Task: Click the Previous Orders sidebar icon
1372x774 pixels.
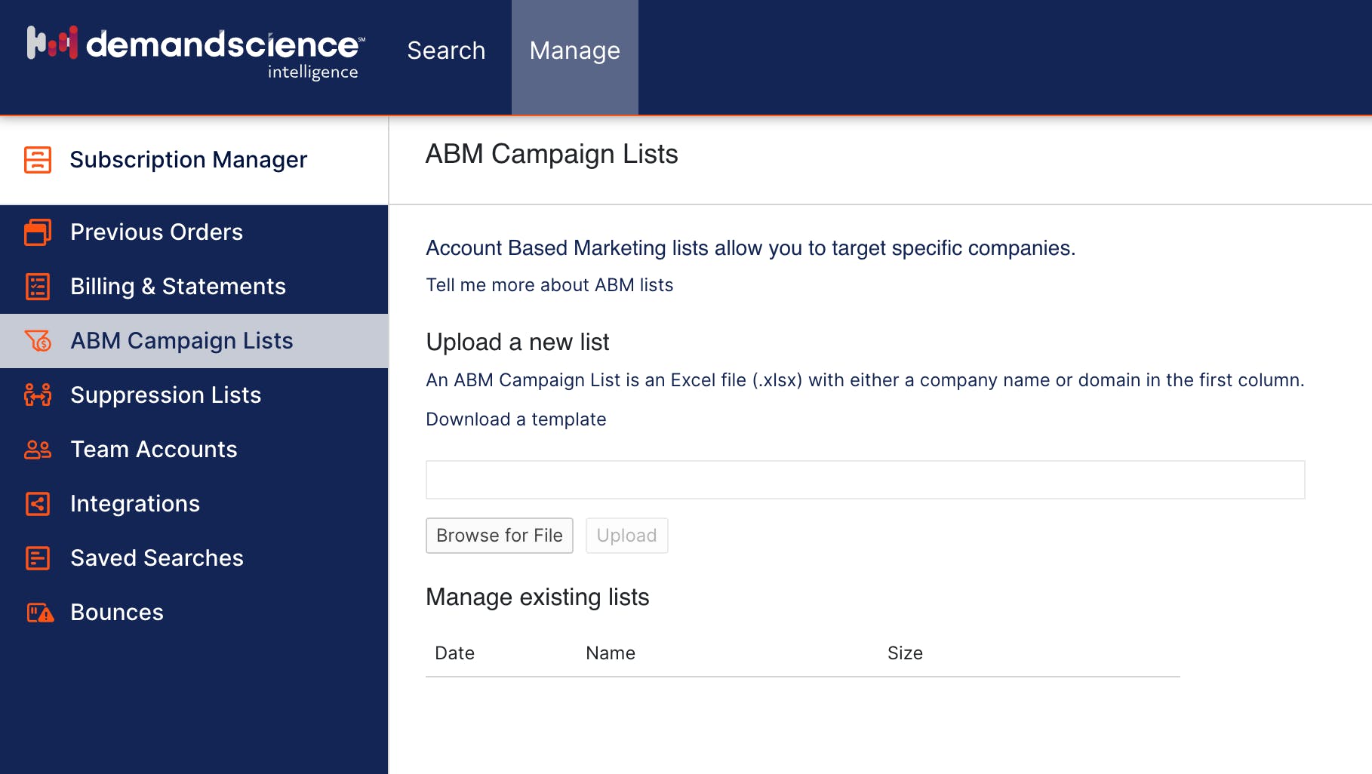Action: (38, 232)
